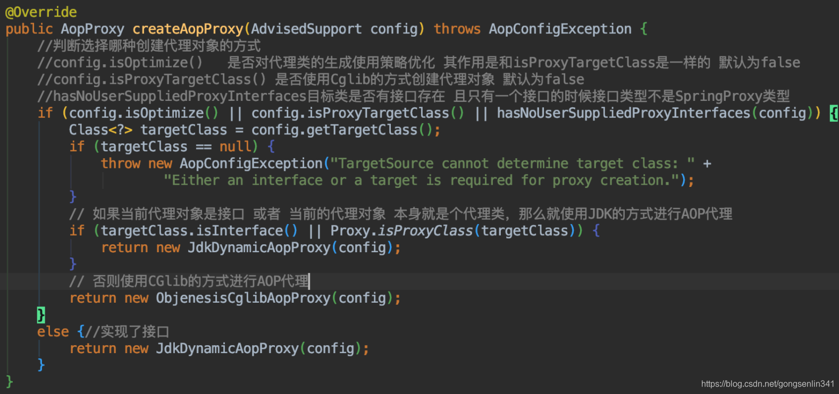
Task: Click the @Override annotation
Action: pyautogui.click(x=41, y=12)
